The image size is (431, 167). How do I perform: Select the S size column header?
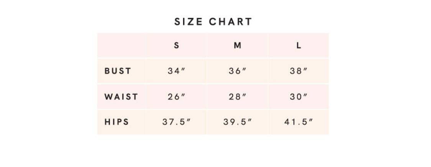[x=176, y=45]
